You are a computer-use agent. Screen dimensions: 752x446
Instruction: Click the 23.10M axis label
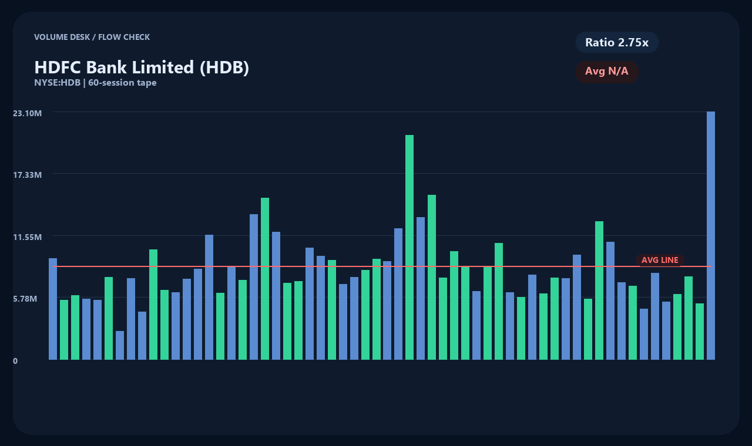pos(28,113)
